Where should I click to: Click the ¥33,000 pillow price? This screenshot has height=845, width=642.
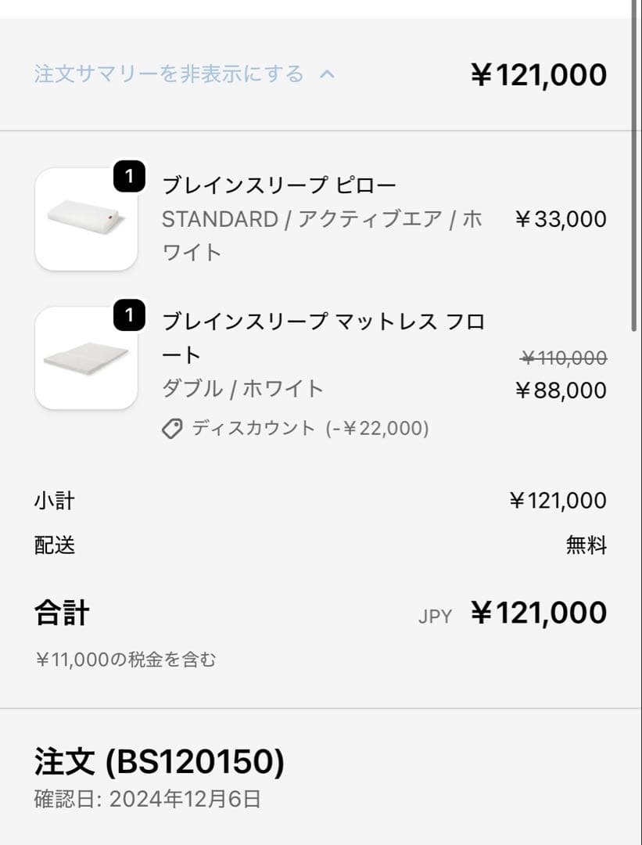coord(560,219)
